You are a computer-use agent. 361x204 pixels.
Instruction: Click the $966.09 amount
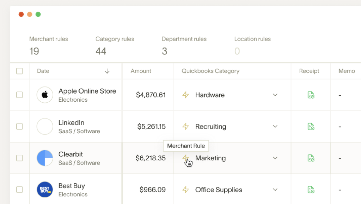pyautogui.click(x=153, y=190)
